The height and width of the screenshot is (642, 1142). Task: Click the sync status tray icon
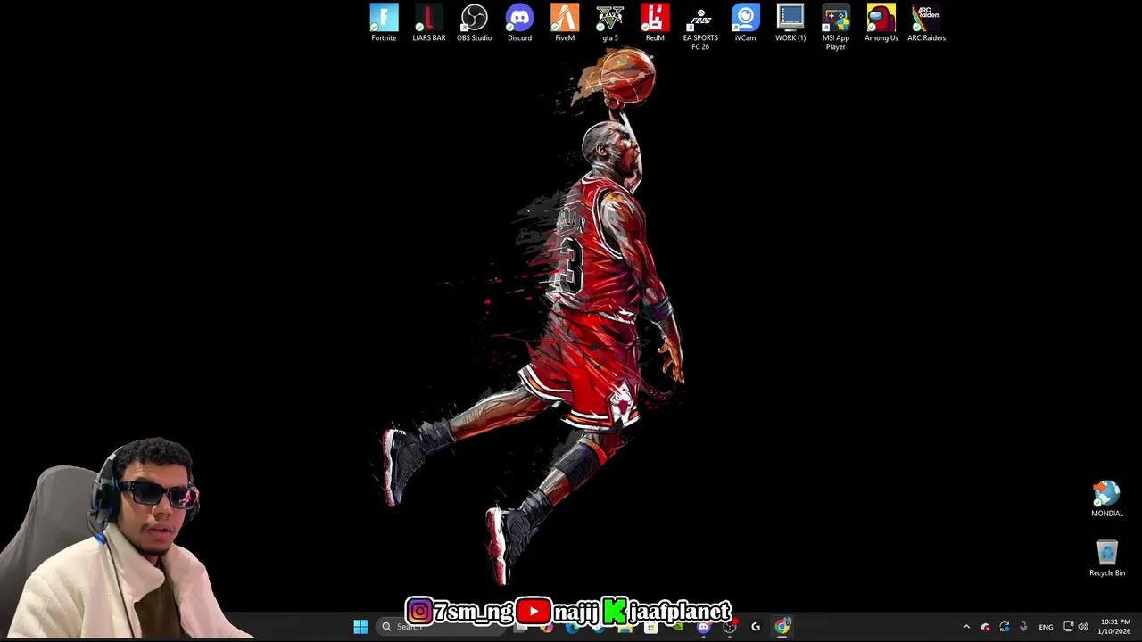(1005, 627)
